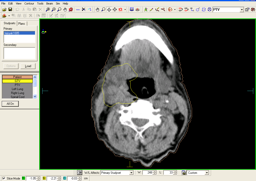
Task: Select the Left Lung structure
Action: (17, 89)
